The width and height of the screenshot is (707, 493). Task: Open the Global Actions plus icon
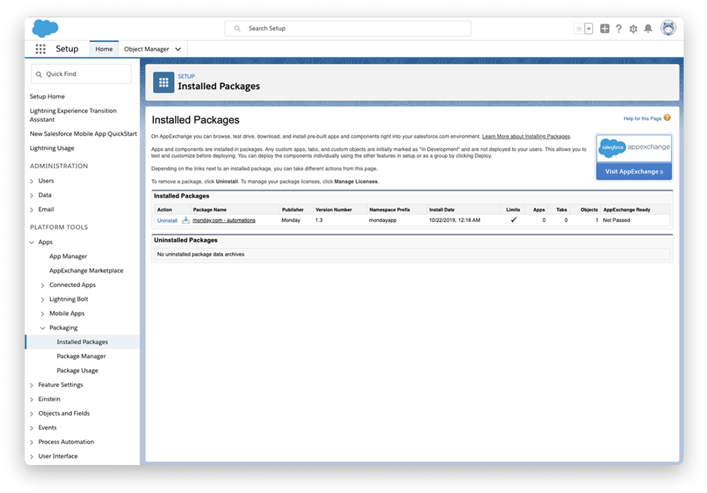(605, 29)
